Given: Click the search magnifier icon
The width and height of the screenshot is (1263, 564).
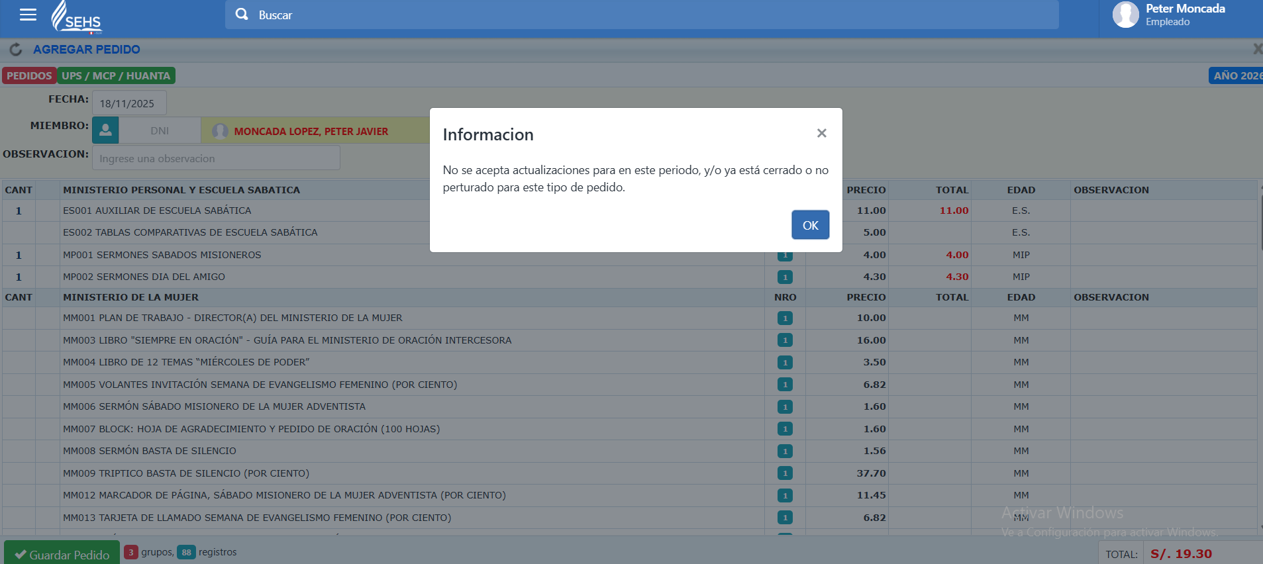Looking at the screenshot, I should (242, 15).
